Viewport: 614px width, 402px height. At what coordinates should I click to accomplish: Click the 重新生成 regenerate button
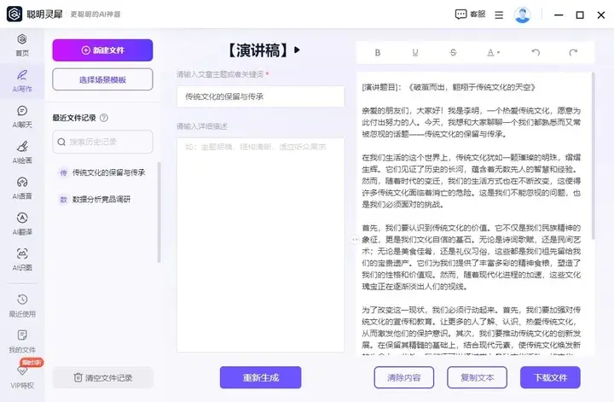260,377
